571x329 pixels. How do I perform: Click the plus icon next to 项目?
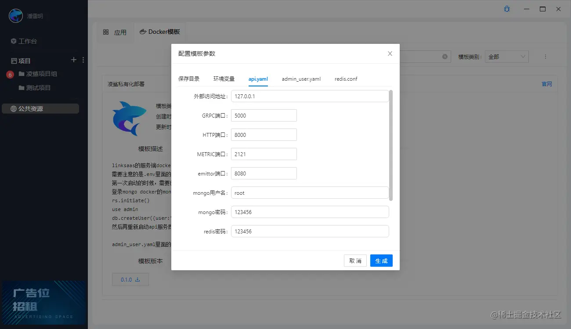coord(74,60)
